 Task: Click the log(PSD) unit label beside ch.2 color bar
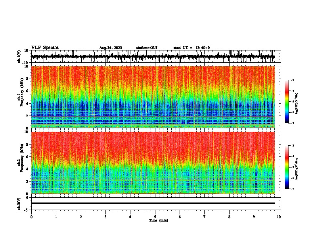tap(297, 169)
